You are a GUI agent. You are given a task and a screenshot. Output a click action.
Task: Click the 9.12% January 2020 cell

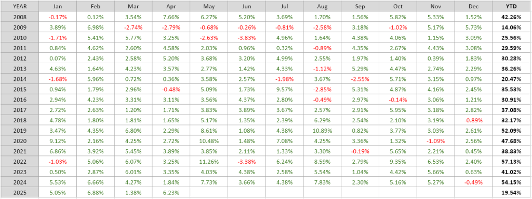(x=58, y=140)
